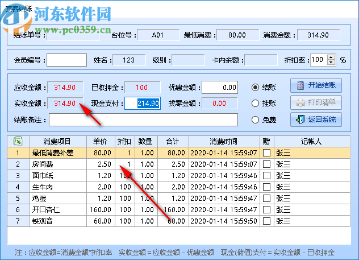Check the 赠 box for 房间费
This screenshot has height=260, width=359.
[267, 164]
